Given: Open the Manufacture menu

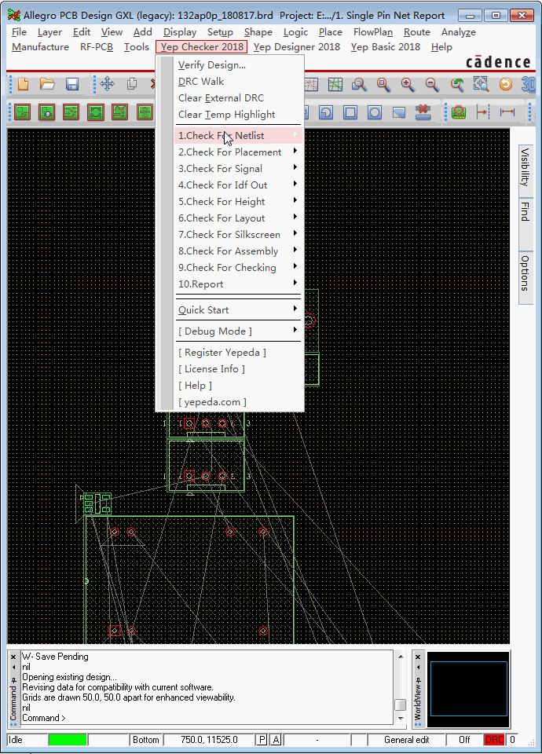Looking at the screenshot, I should (x=40, y=47).
